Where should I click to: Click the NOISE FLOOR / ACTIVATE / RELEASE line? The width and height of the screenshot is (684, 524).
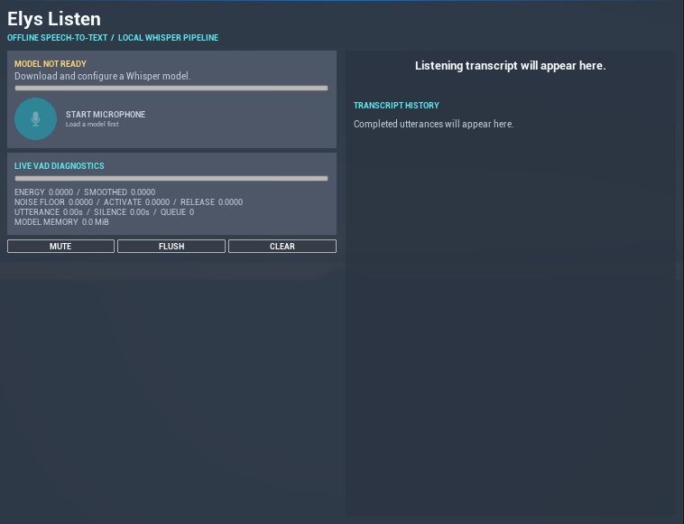pos(129,202)
